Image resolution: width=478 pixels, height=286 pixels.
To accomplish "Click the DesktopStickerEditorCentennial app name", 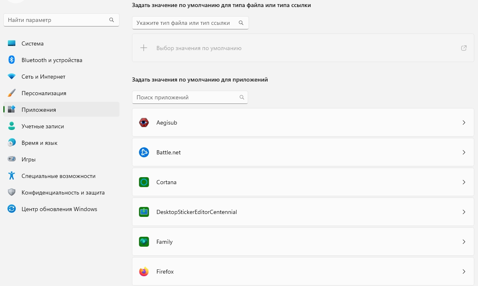I will (x=197, y=212).
